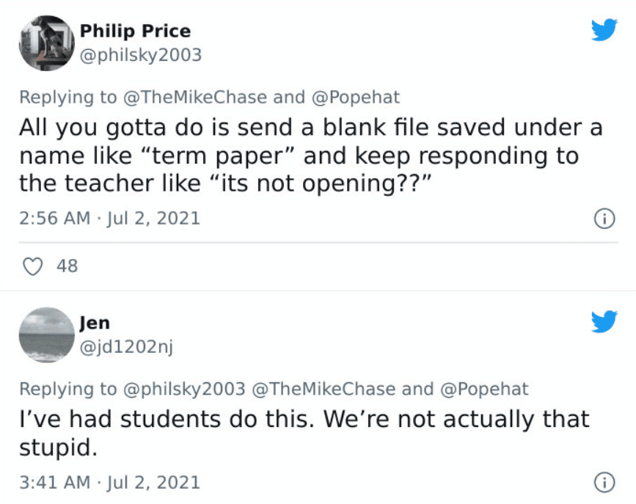
Task: Open Philip Price's profile picture
Action: point(45,43)
